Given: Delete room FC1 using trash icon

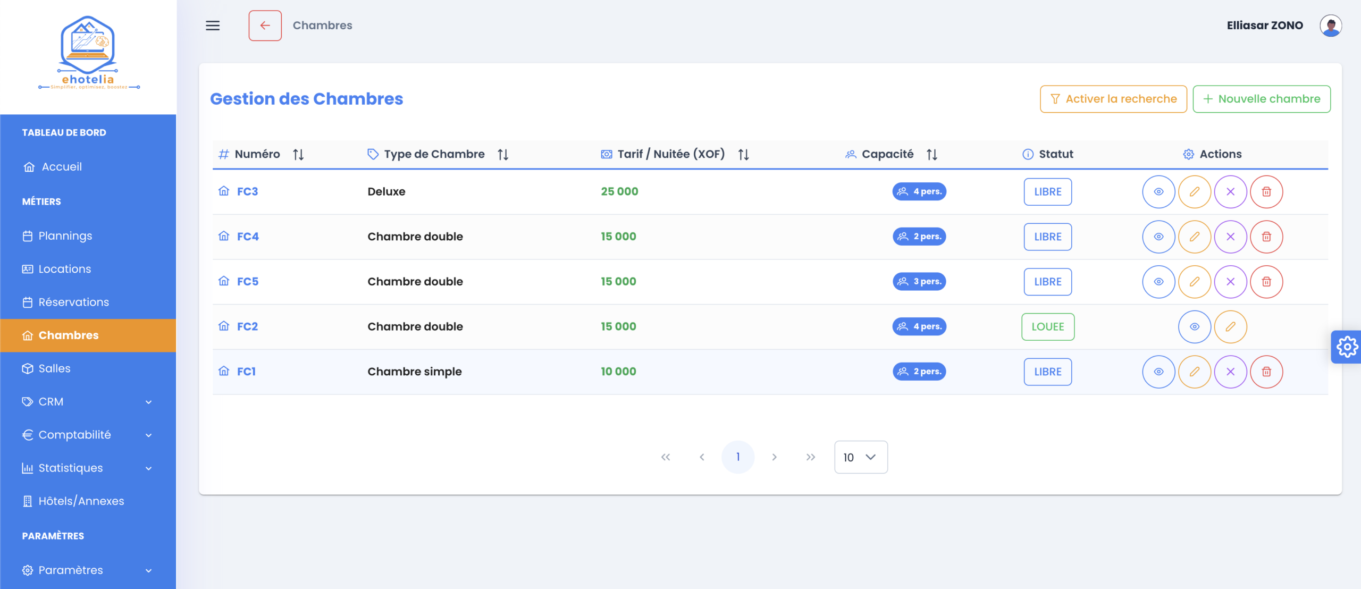Looking at the screenshot, I should point(1266,372).
